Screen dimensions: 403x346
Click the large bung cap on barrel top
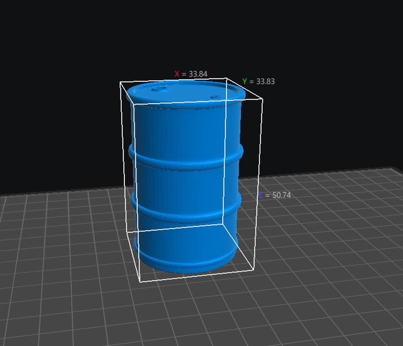point(161,89)
